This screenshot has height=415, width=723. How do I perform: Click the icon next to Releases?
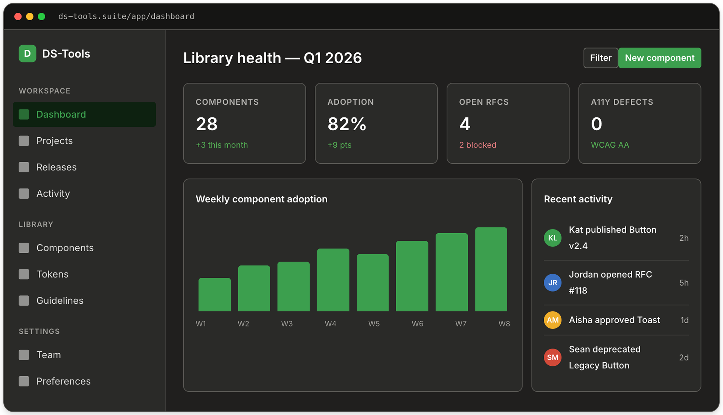tap(24, 167)
